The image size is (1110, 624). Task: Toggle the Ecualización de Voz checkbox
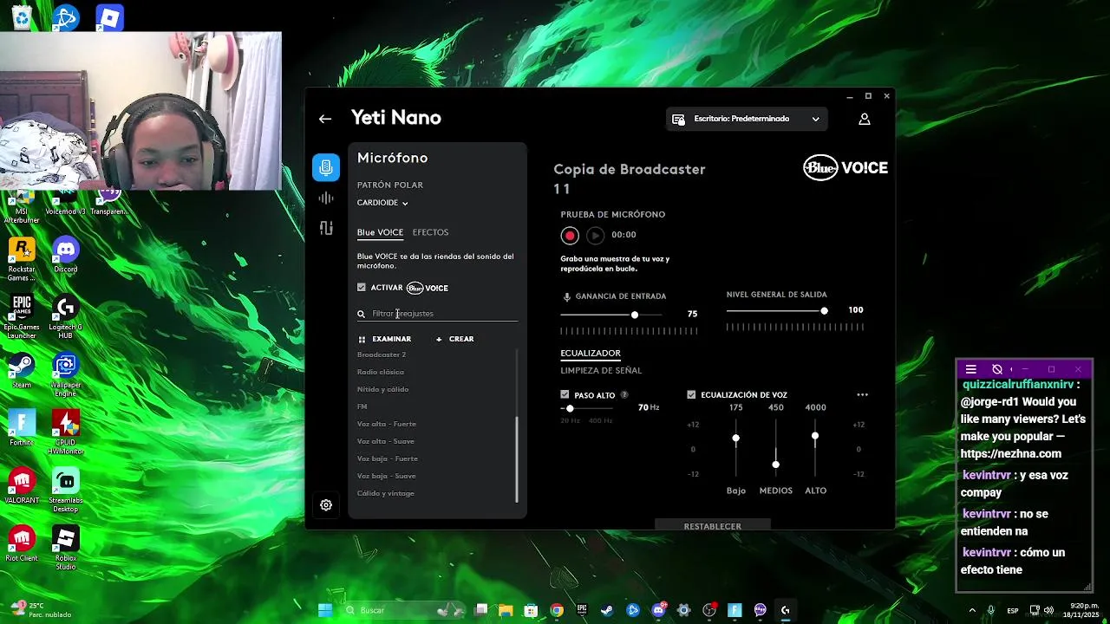click(x=691, y=394)
